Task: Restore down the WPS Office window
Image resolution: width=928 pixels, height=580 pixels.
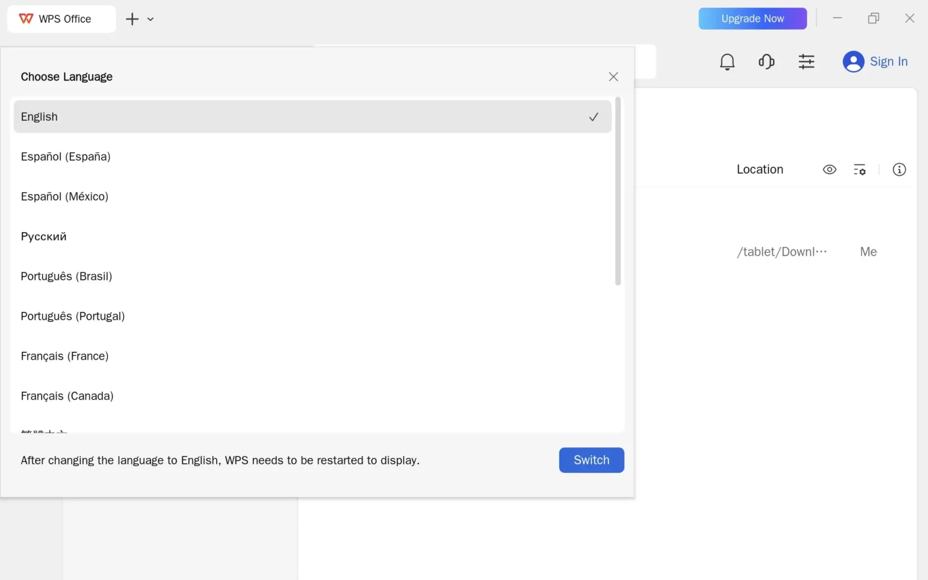Action: (x=873, y=18)
